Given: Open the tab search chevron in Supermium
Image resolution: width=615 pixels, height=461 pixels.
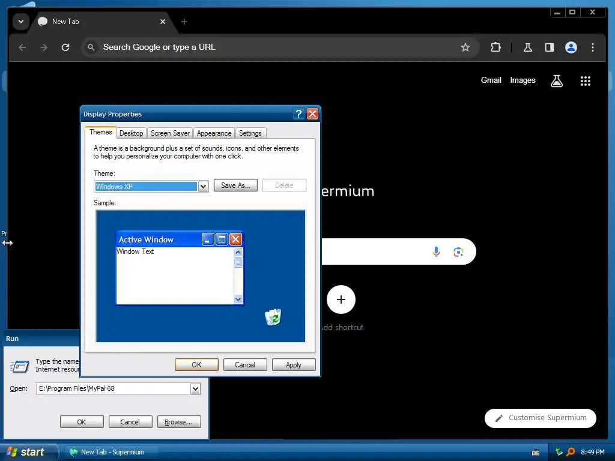Looking at the screenshot, I should [x=21, y=22].
